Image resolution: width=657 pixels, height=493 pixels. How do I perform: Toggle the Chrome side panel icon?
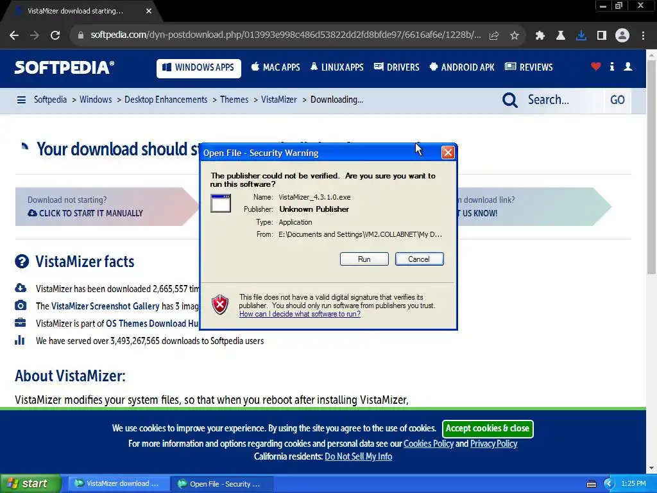[602, 35]
